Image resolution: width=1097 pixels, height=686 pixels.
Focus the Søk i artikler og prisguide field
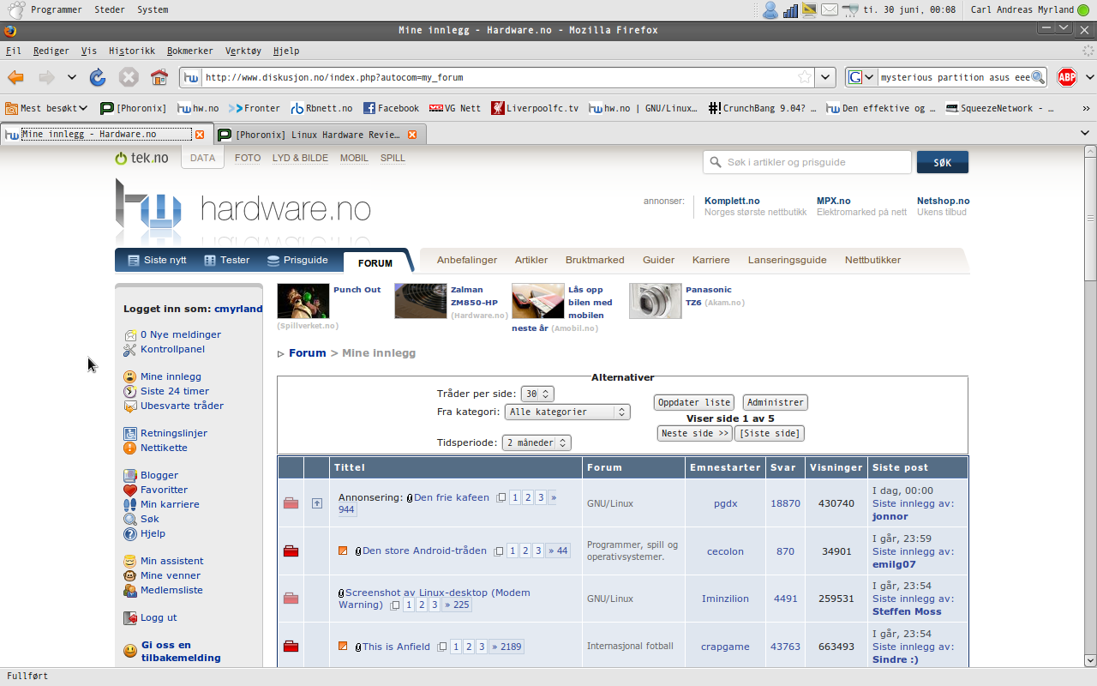coord(807,162)
